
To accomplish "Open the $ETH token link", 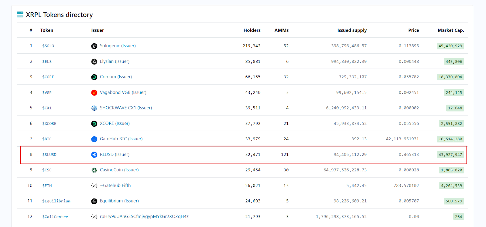I will click(x=47, y=185).
